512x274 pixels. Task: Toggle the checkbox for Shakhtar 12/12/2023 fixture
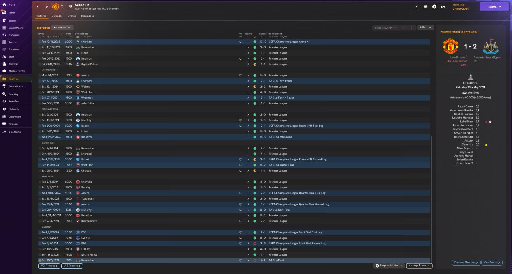(x=40, y=42)
